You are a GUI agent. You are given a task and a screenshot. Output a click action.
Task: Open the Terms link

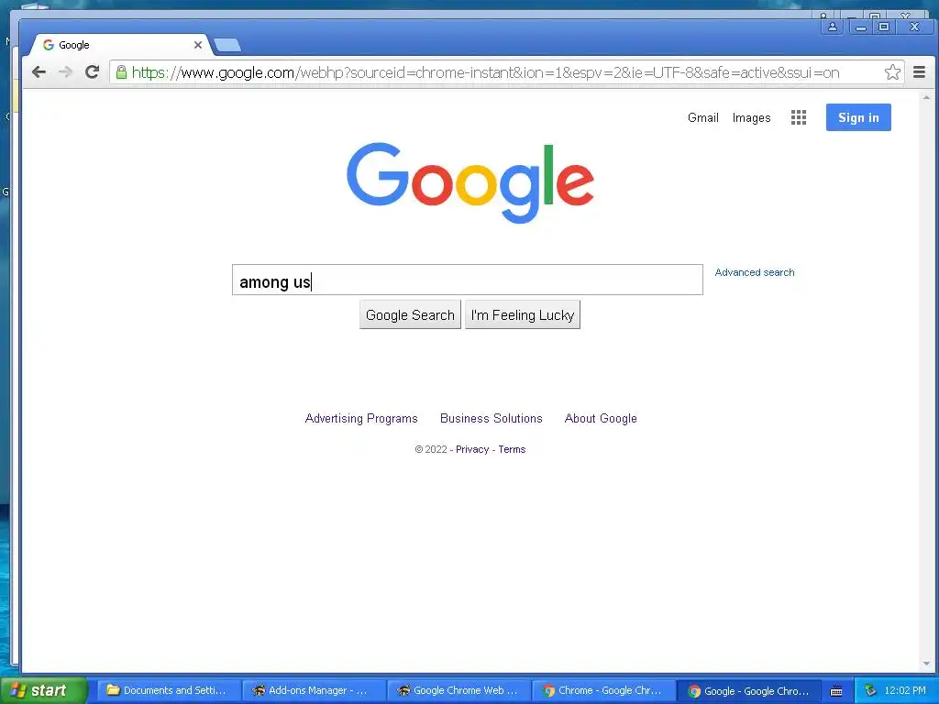[512, 449]
